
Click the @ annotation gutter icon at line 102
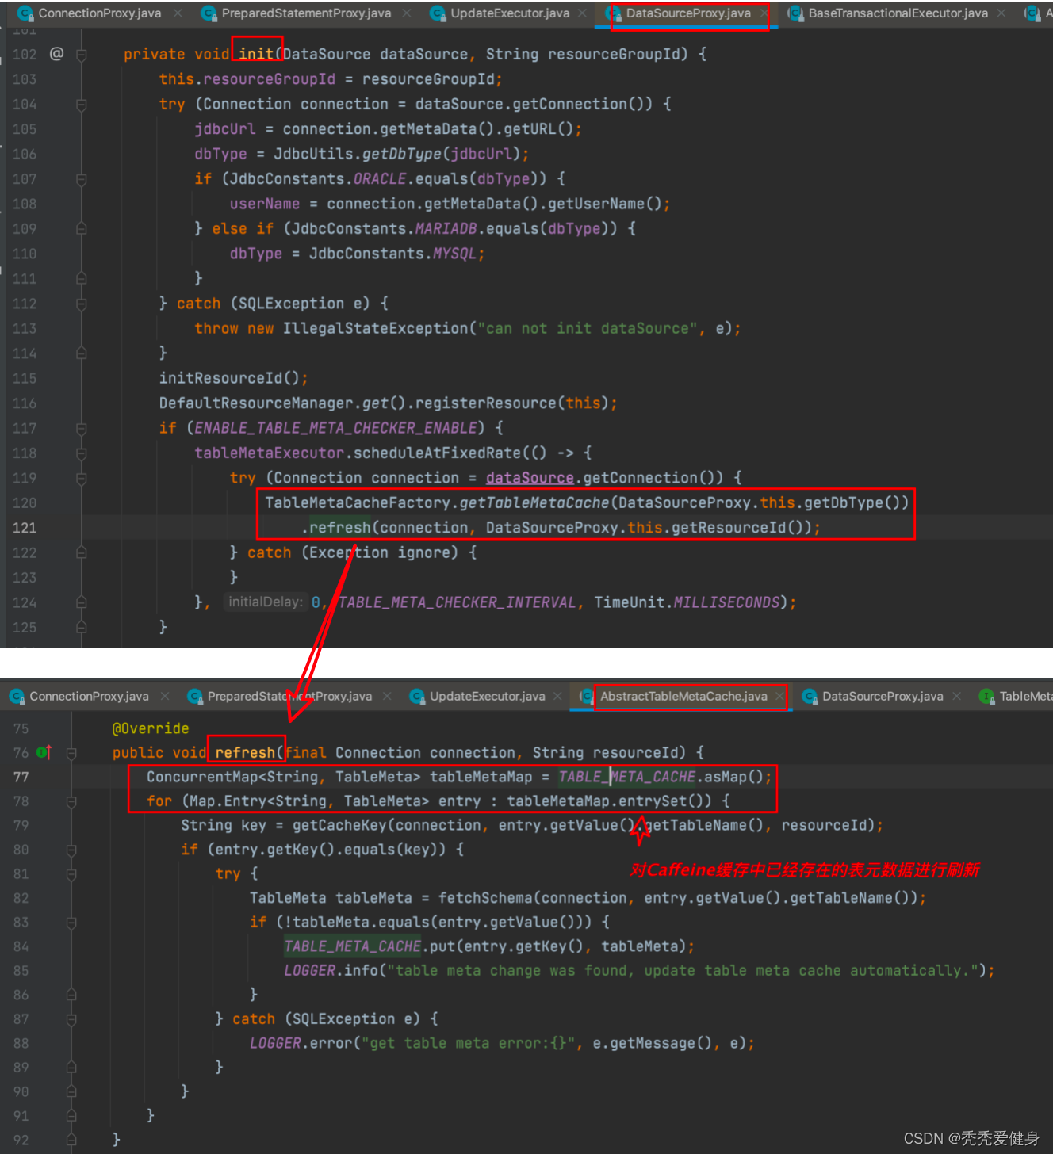click(x=56, y=54)
